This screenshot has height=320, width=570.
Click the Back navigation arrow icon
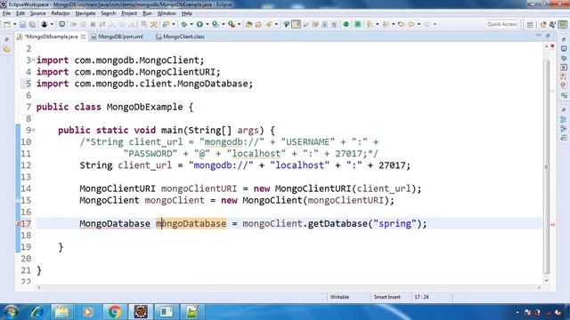pos(411,24)
